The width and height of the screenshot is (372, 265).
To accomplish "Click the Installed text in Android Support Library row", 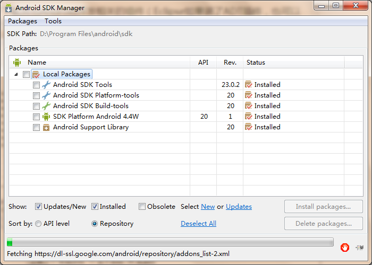I will click(267, 127).
